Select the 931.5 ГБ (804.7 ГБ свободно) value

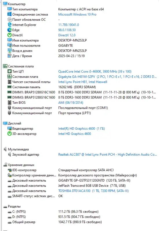click(x=79, y=217)
